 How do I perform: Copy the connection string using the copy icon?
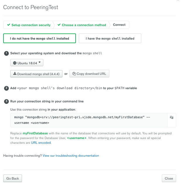click(x=172, y=117)
